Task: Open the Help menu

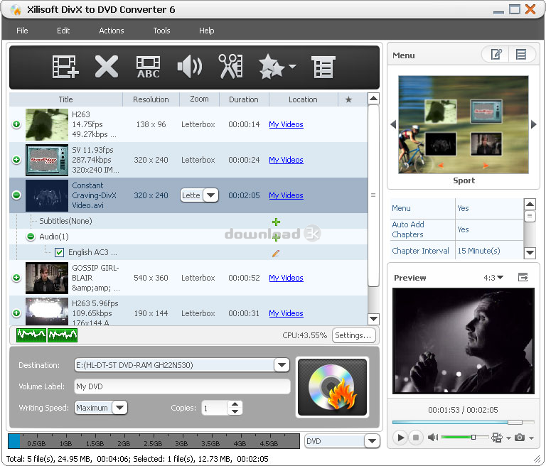Action: (206, 31)
